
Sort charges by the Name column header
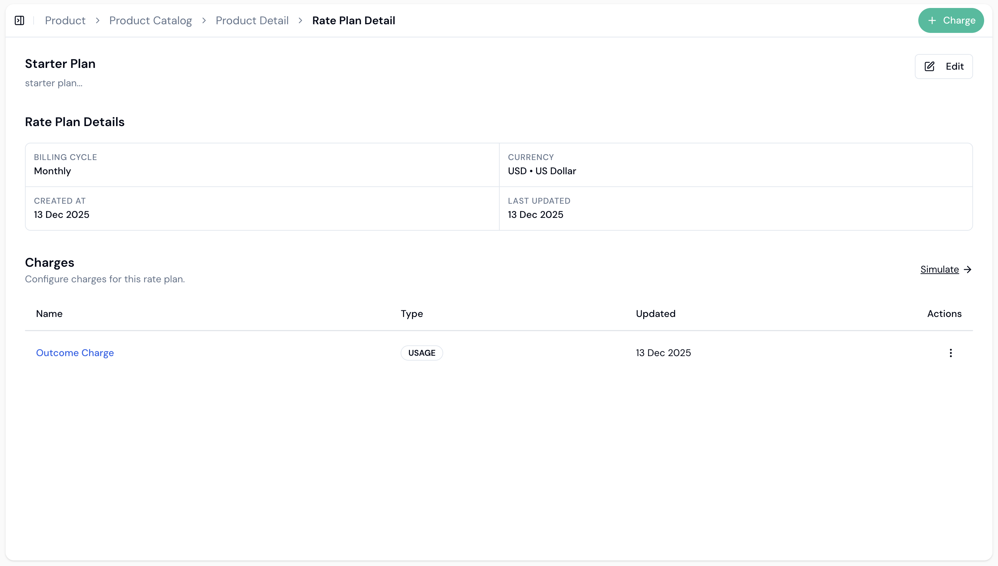tap(49, 313)
